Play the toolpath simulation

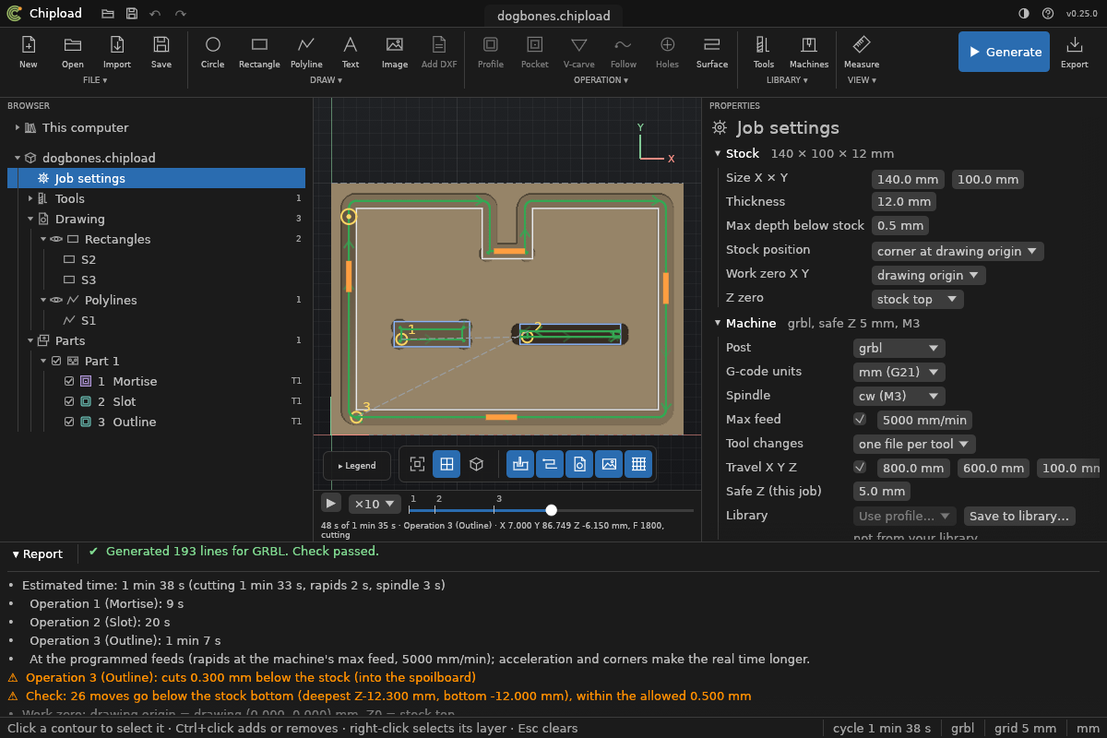[331, 503]
